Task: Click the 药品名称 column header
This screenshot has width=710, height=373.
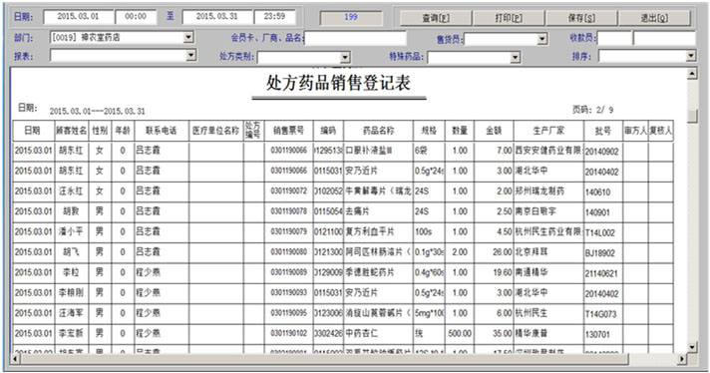Action: [379, 131]
